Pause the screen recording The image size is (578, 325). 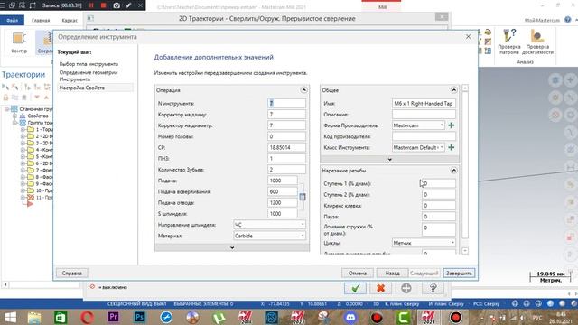pyautogui.click(x=91, y=5)
